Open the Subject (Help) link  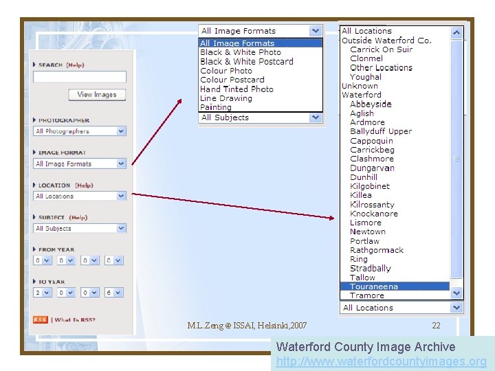click(x=78, y=217)
